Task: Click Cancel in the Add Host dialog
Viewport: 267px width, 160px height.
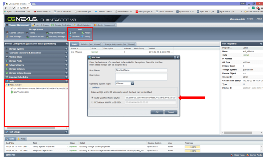Action: 170,112
